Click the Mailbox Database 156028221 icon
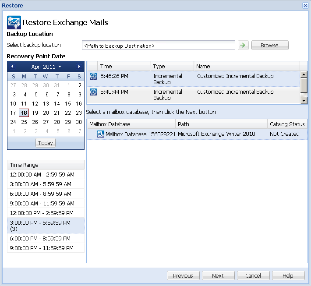311x286 pixels. click(x=100, y=134)
